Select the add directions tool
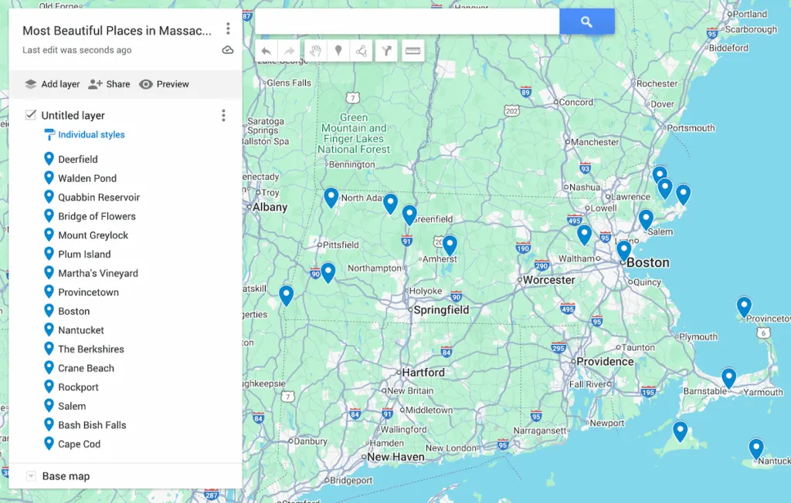Screen dimensions: 791x503 tap(386, 51)
